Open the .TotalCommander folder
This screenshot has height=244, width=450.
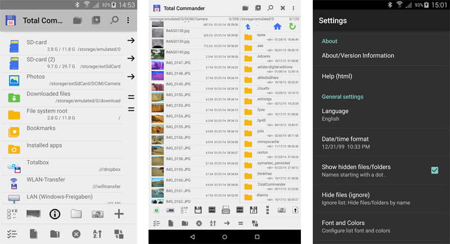click(271, 186)
